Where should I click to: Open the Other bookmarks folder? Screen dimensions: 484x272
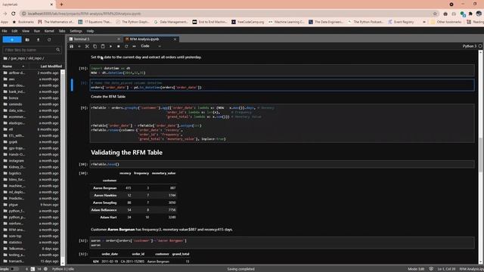click(446, 22)
